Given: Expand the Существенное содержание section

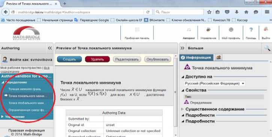Looking at the screenshot, I should pos(182,109).
